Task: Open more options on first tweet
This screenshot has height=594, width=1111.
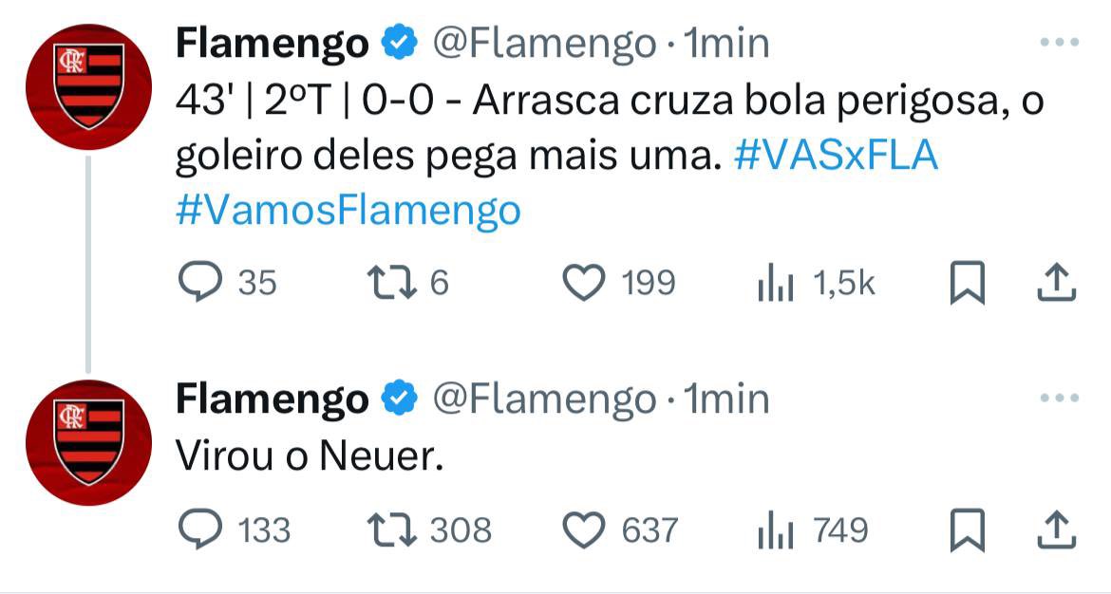Action: (x=1059, y=43)
